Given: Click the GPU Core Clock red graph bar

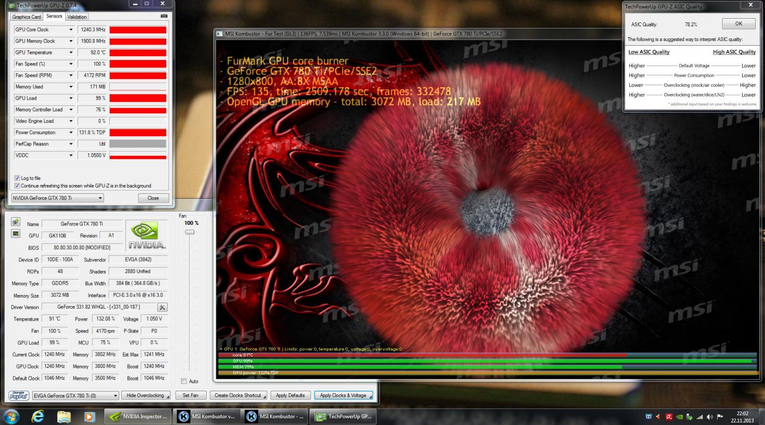Looking at the screenshot, I should 138,30.
